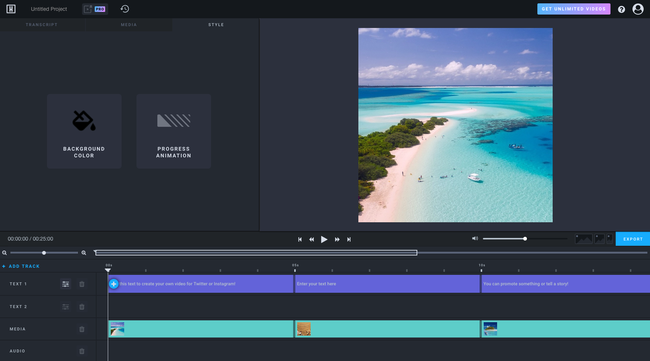This screenshot has height=361, width=650.
Task: Select the square aspect ratio icon
Action: [599, 239]
